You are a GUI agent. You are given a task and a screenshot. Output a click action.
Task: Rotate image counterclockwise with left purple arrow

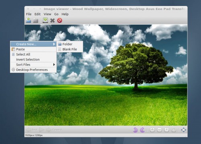[x=135, y=130]
